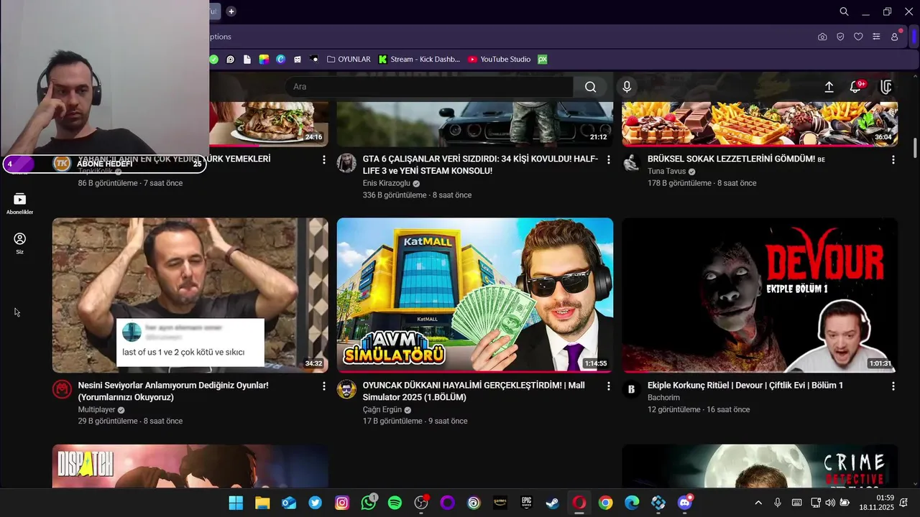
Task: Open Stream - Kick Dashboard bookmark
Action: pyautogui.click(x=419, y=60)
